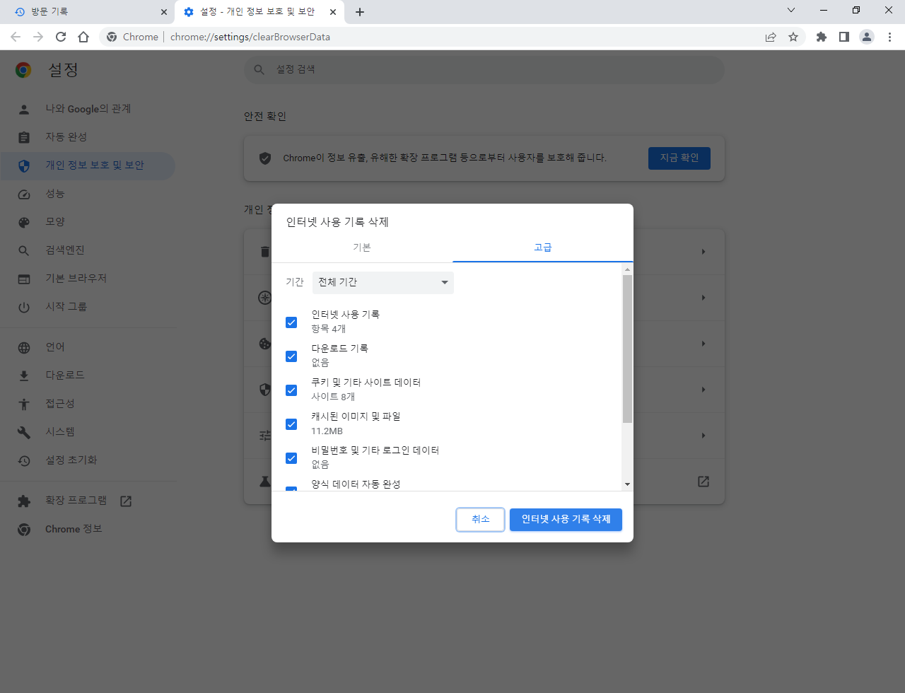Click the open-in-new icon in last settings row

coord(703,482)
